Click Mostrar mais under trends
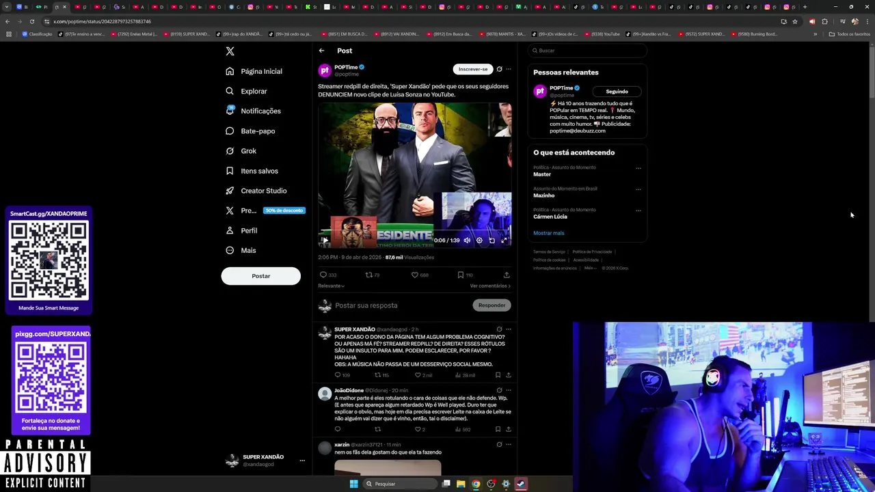The image size is (875, 492). coord(549,233)
